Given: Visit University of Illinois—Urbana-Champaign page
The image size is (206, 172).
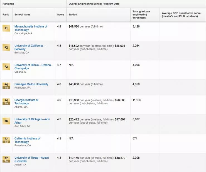Looking at the screenshot, I should tap(33, 67).
